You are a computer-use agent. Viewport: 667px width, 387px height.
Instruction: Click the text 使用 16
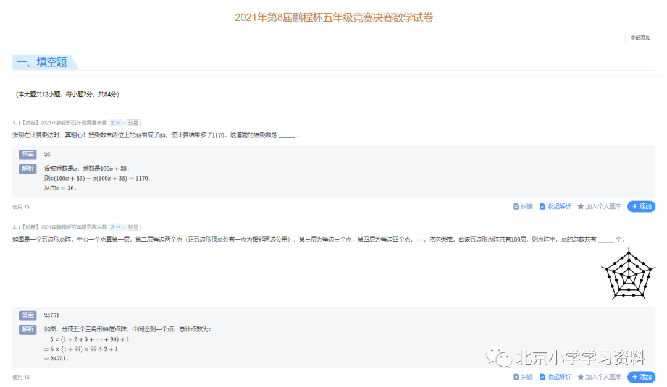[21, 377]
